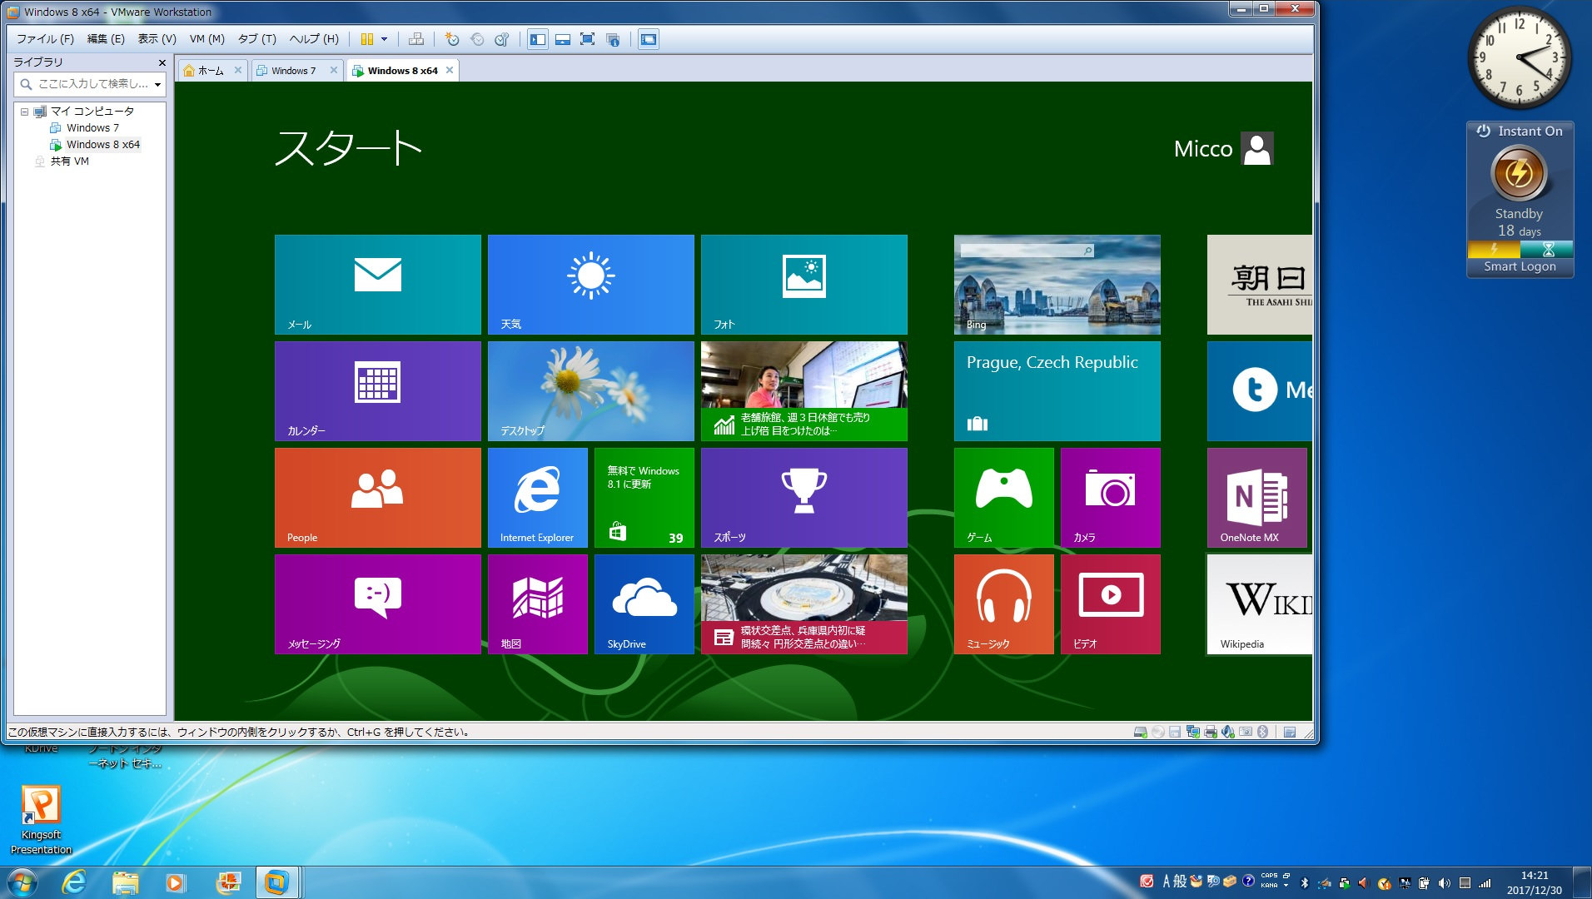Open the Windows 7 Start orb
The height and width of the screenshot is (899, 1592).
[x=22, y=882]
